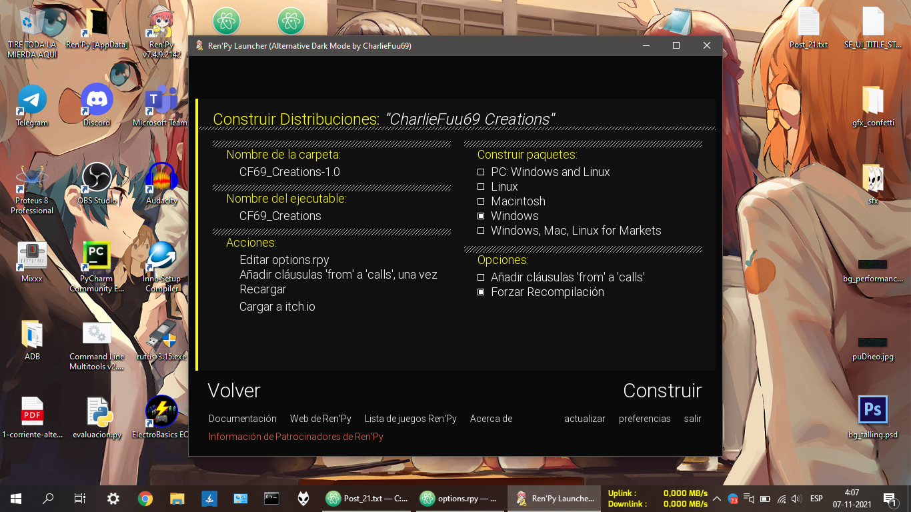Open Editar options.rpy action
This screenshot has width=911, height=512.
pos(284,260)
